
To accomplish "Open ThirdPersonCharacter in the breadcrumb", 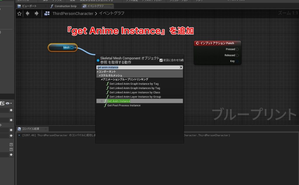I will pos(73,13).
